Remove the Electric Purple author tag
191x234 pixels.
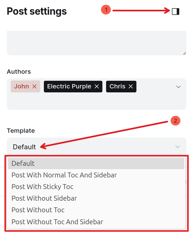pos(97,87)
